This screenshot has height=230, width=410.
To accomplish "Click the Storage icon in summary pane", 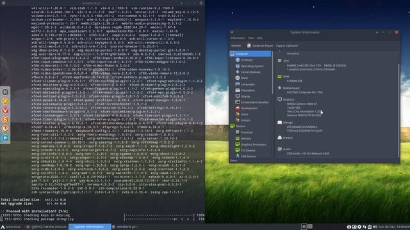I will (279, 122).
